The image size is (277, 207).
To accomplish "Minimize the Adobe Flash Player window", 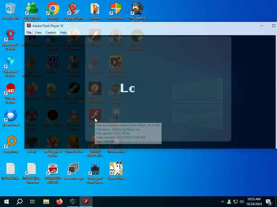I will [262, 26].
